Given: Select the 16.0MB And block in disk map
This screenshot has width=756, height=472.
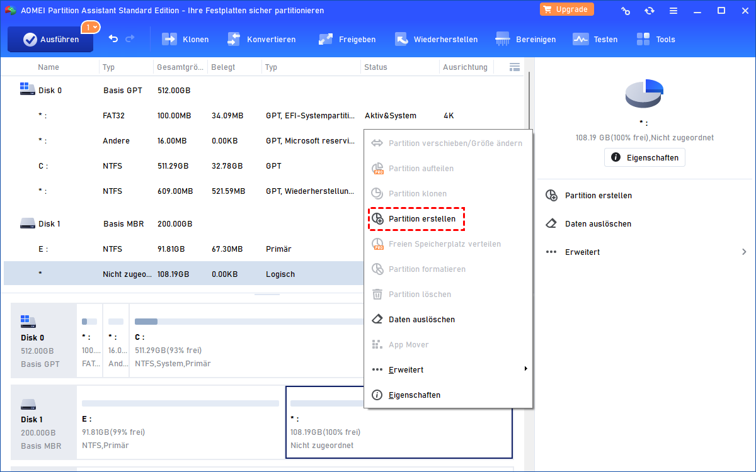Looking at the screenshot, I should click(116, 340).
